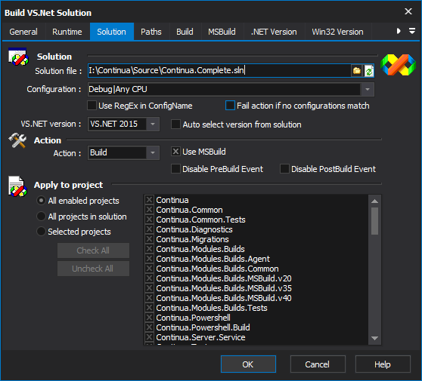The width and height of the screenshot is (422, 381).
Task: Click the Apply to project document icon
Action: point(17,186)
